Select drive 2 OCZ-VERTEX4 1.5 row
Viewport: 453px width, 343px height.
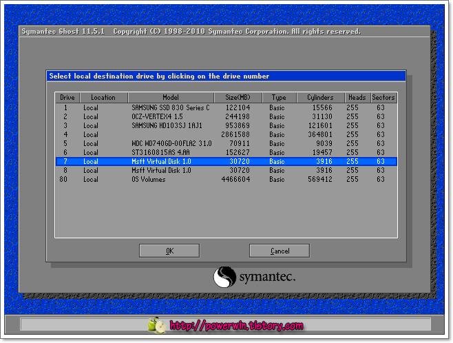[226, 116]
